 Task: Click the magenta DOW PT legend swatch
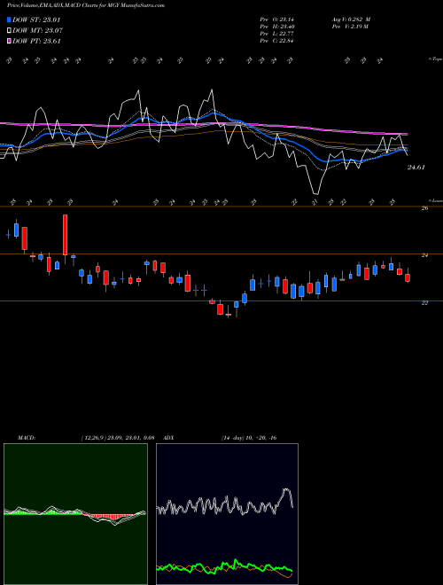(9, 42)
